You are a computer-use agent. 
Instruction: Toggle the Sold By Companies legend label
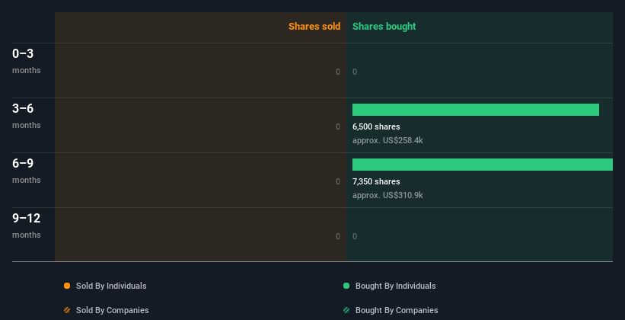click(113, 310)
